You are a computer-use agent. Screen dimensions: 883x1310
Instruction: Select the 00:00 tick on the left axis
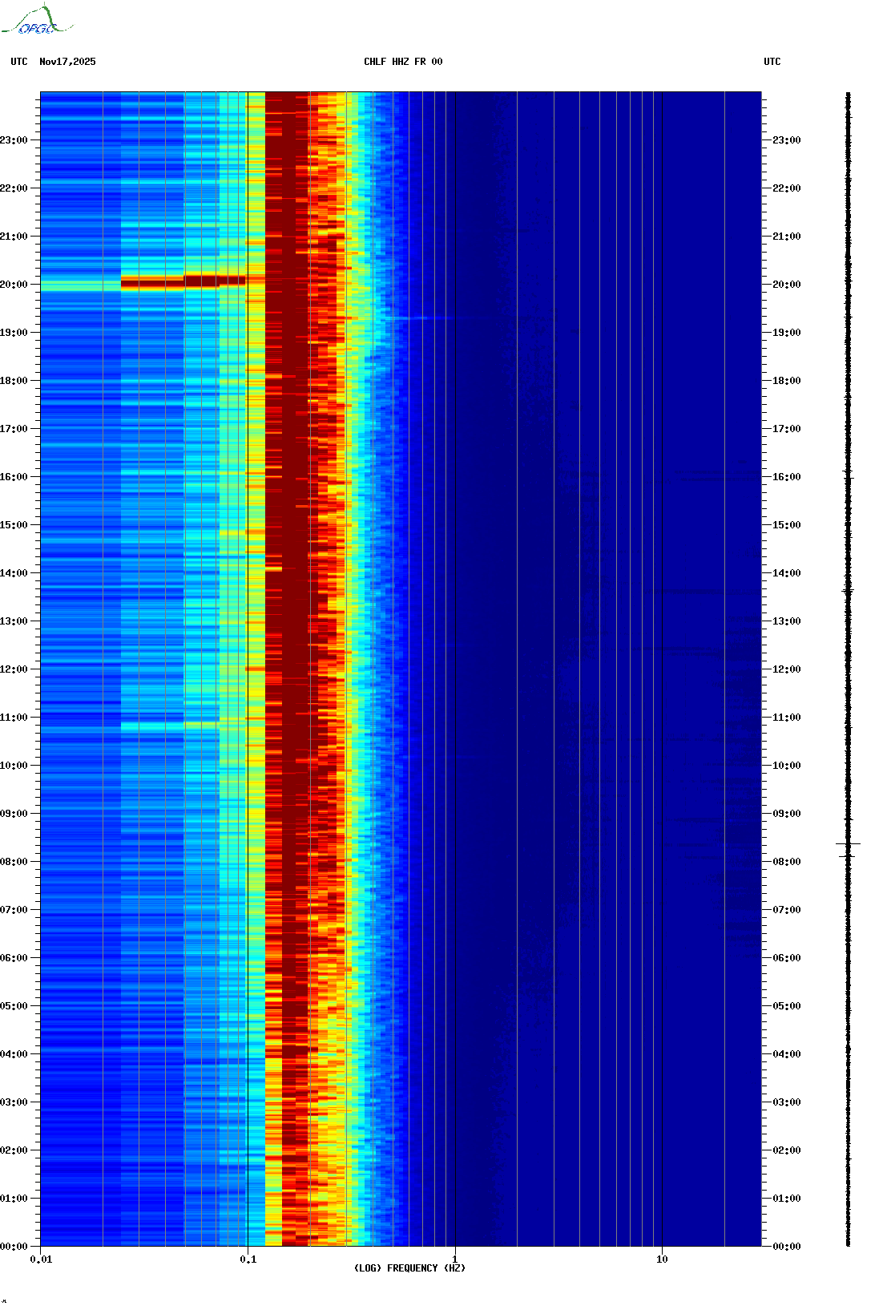pyautogui.click(x=14, y=1247)
